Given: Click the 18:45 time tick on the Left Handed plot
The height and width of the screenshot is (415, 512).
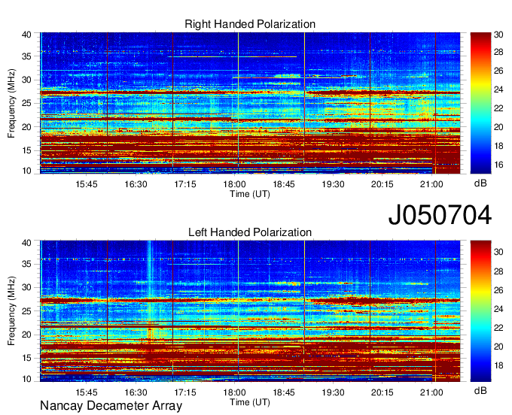Looking at the screenshot, I should coord(283,392).
